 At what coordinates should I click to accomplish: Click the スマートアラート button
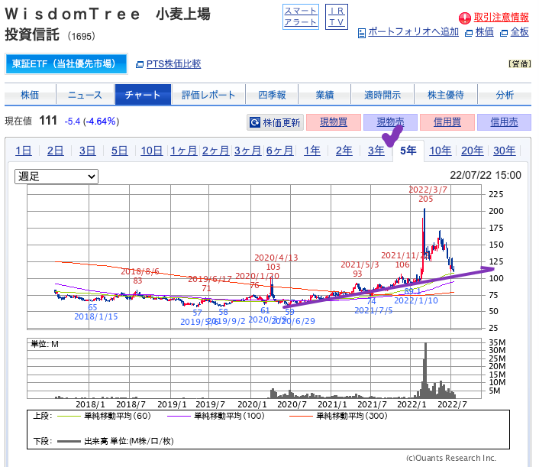(301, 17)
